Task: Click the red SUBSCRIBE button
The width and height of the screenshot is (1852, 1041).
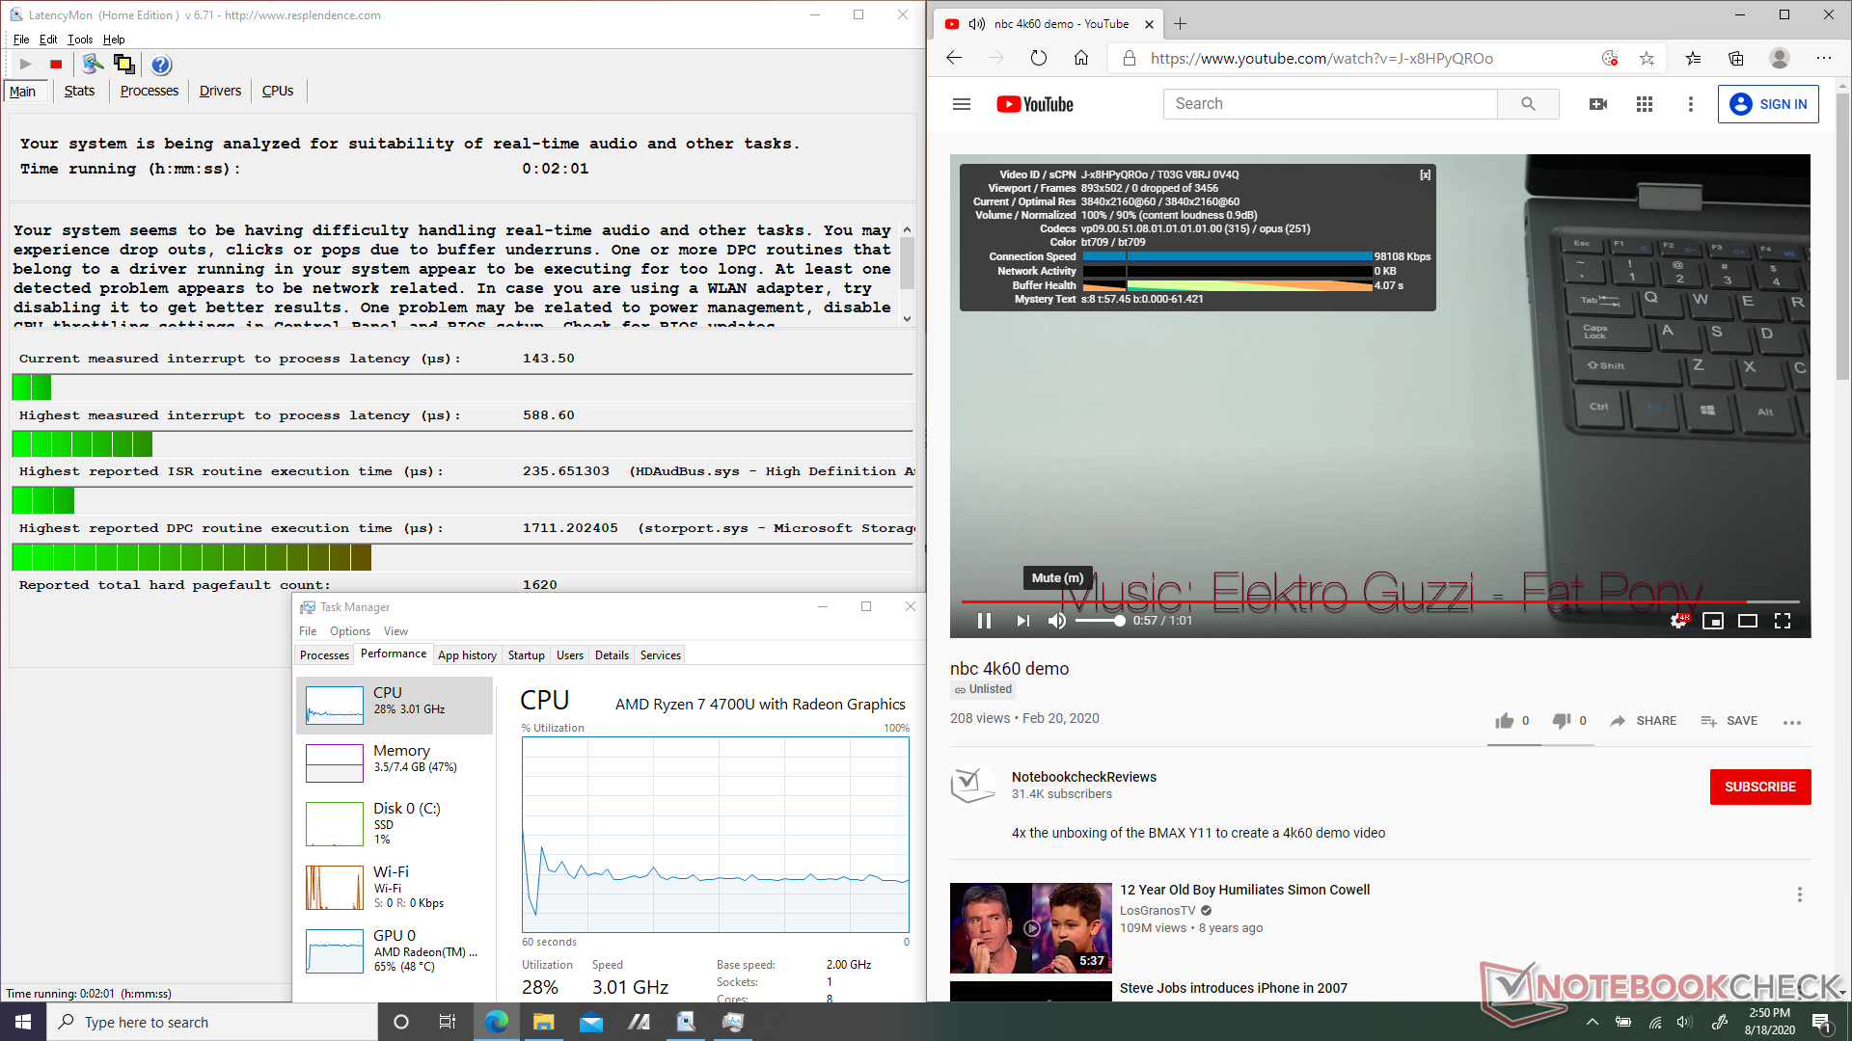Action: point(1759,787)
